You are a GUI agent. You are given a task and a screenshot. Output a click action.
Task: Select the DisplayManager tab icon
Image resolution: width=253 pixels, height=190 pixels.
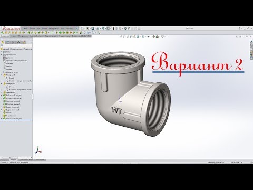point(24,42)
